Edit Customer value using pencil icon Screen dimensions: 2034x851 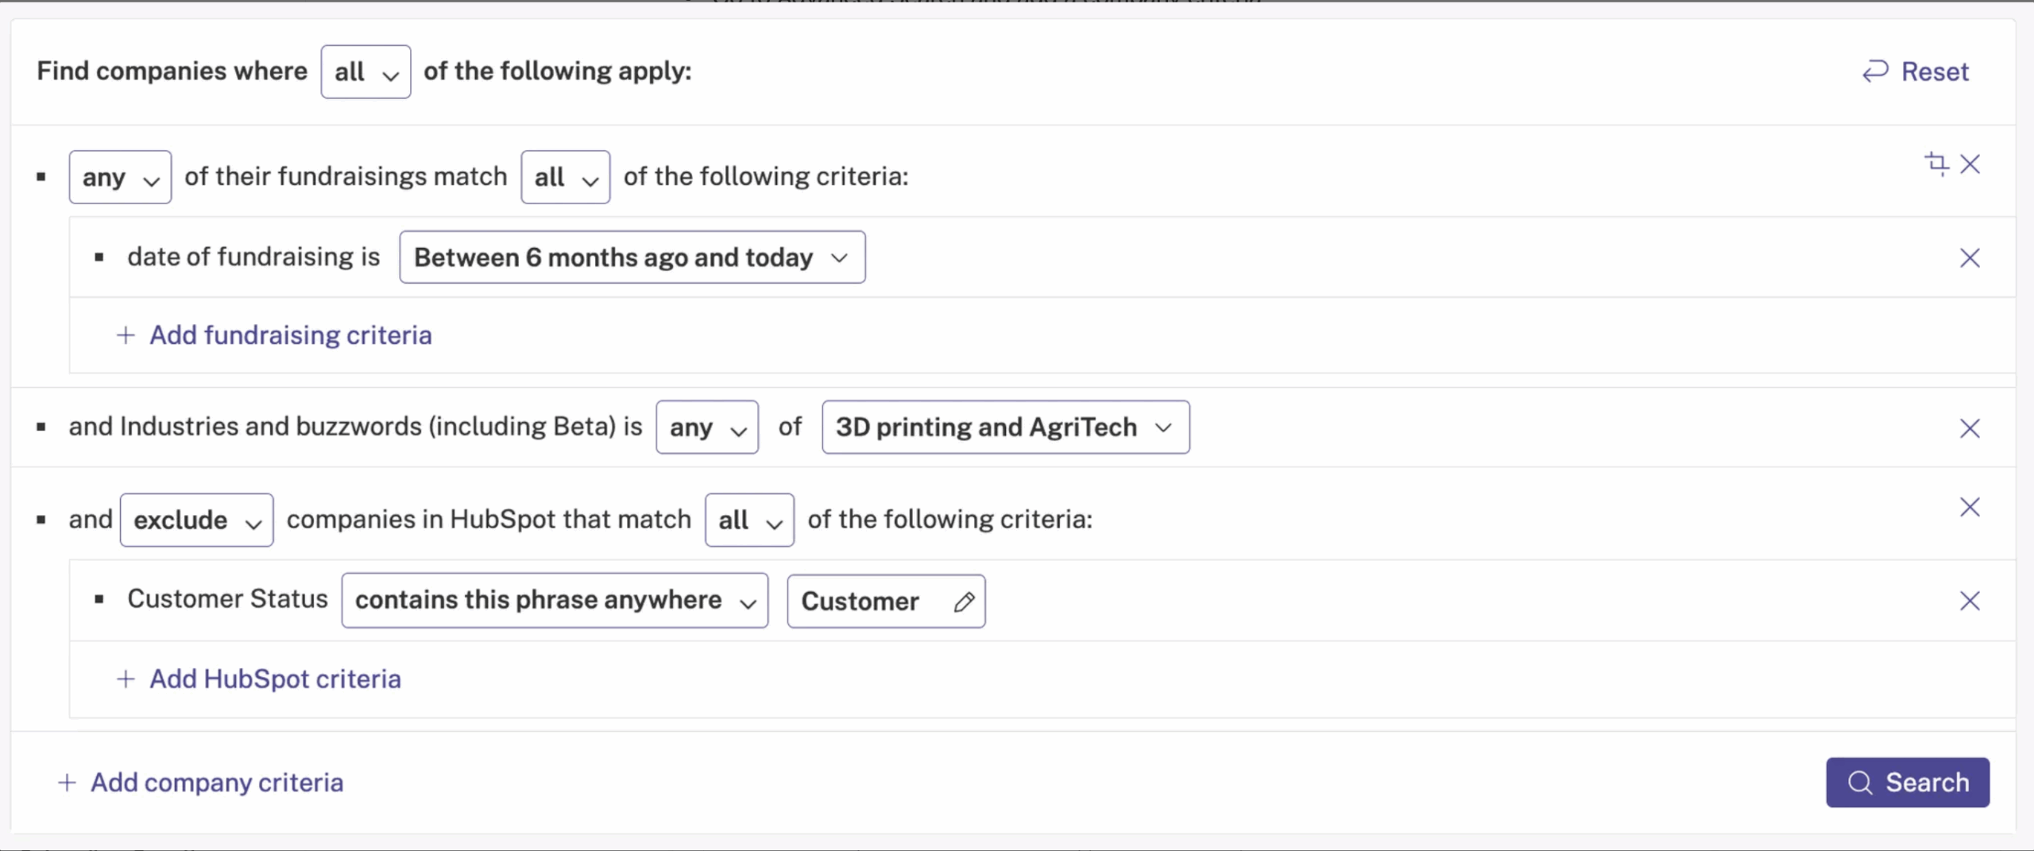[x=964, y=602]
